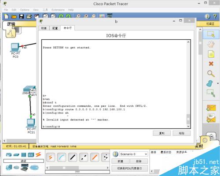Click the Open folder icon

14,16
